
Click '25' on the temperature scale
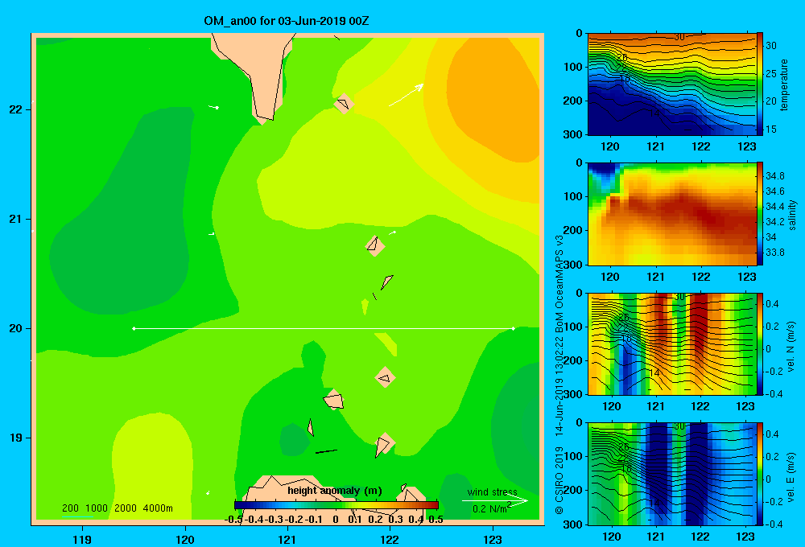pyautogui.click(x=771, y=73)
